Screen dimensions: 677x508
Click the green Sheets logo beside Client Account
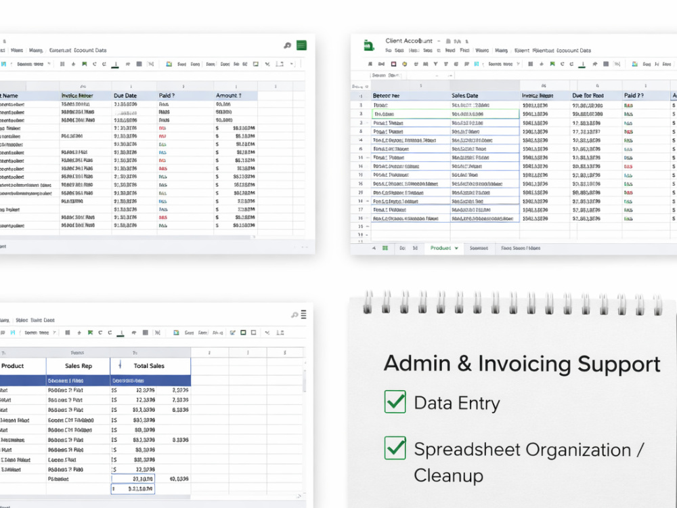(369, 45)
